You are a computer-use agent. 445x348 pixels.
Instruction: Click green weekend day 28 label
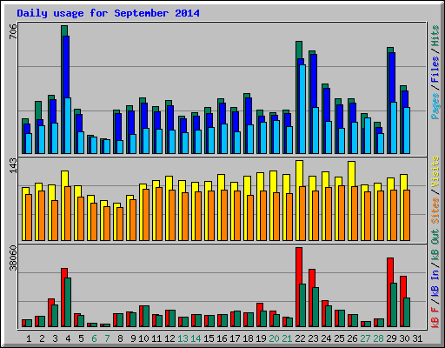pyautogui.click(x=378, y=338)
